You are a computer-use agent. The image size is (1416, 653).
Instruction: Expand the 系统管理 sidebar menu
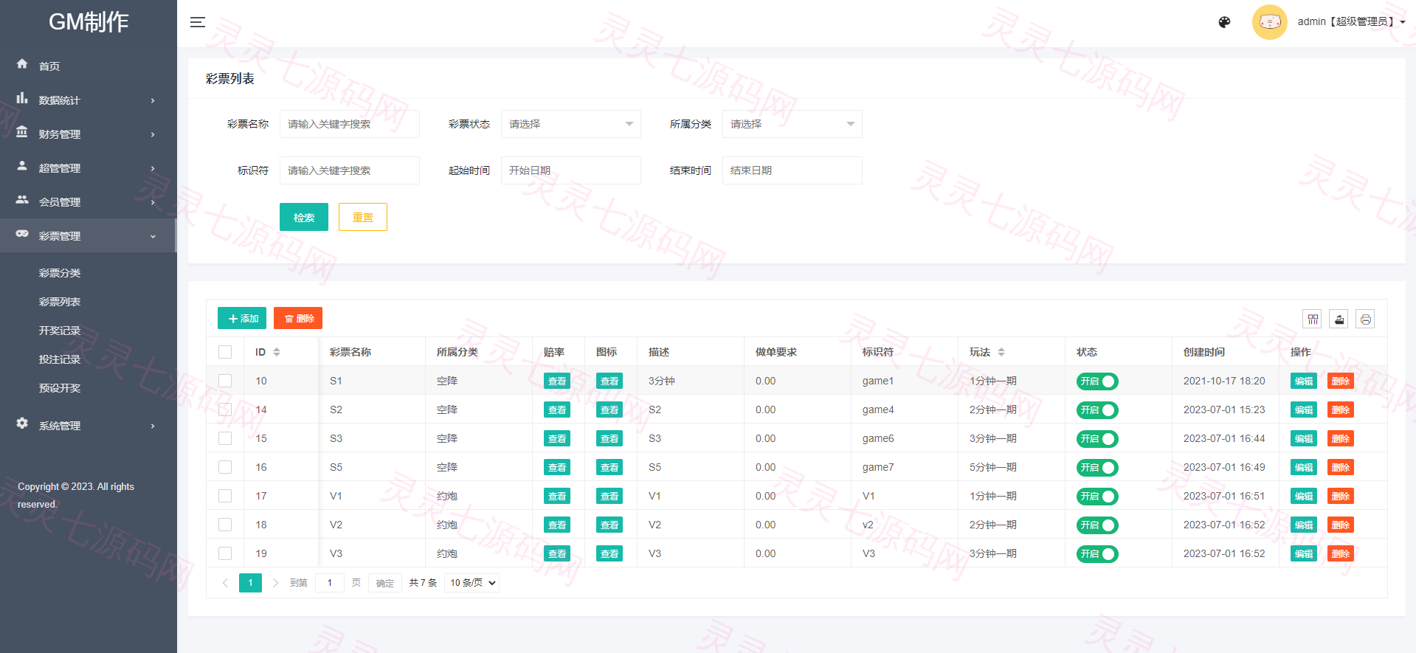89,425
